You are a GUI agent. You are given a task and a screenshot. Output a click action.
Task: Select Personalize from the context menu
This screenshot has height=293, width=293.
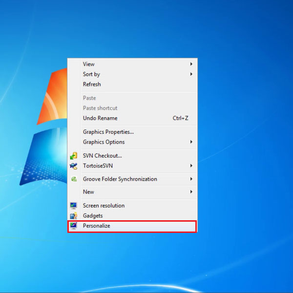[x=132, y=226]
